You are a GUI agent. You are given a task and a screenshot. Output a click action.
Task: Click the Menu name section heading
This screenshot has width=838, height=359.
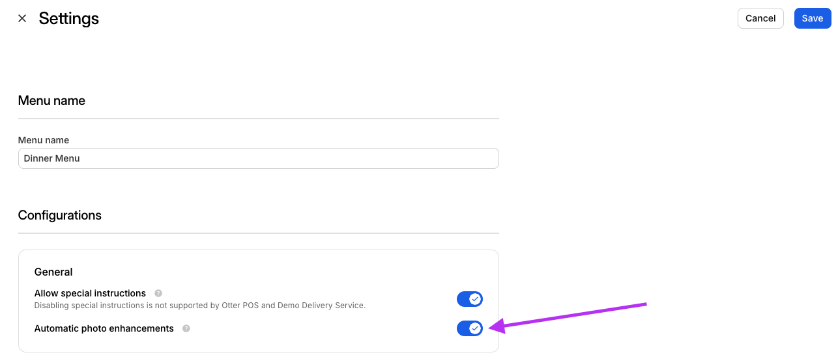pyautogui.click(x=51, y=100)
